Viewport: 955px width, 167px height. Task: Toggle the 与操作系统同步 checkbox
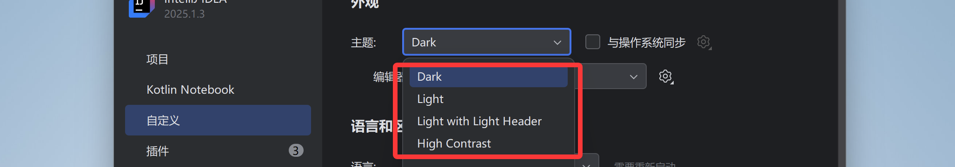(x=592, y=42)
